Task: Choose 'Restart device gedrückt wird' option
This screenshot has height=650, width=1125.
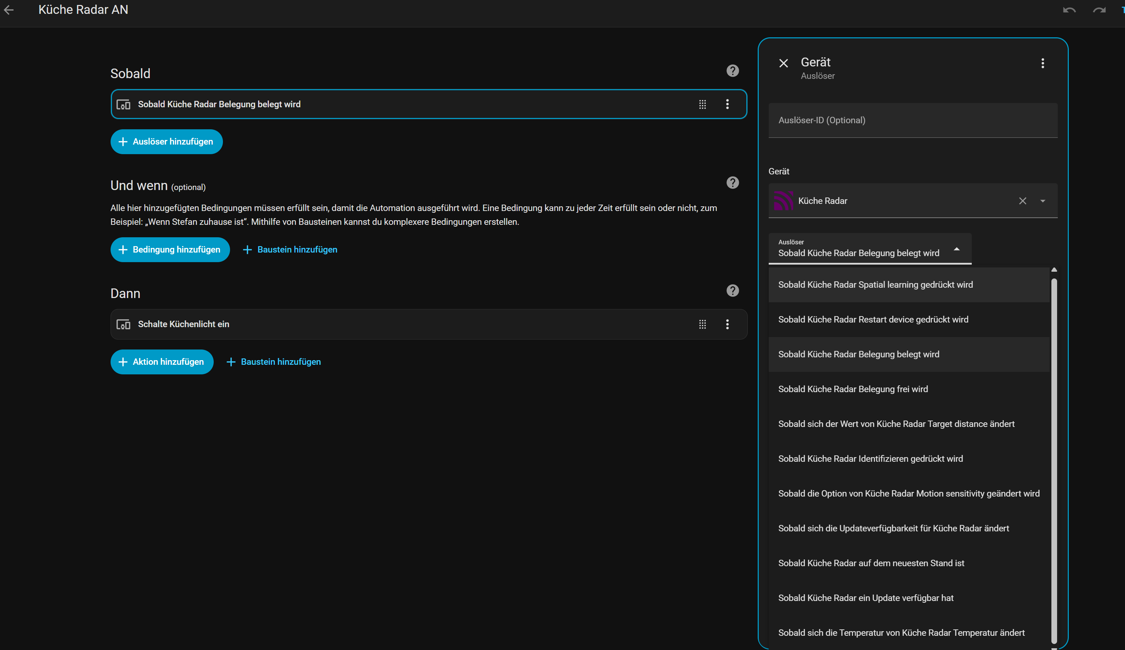Action: (x=873, y=320)
